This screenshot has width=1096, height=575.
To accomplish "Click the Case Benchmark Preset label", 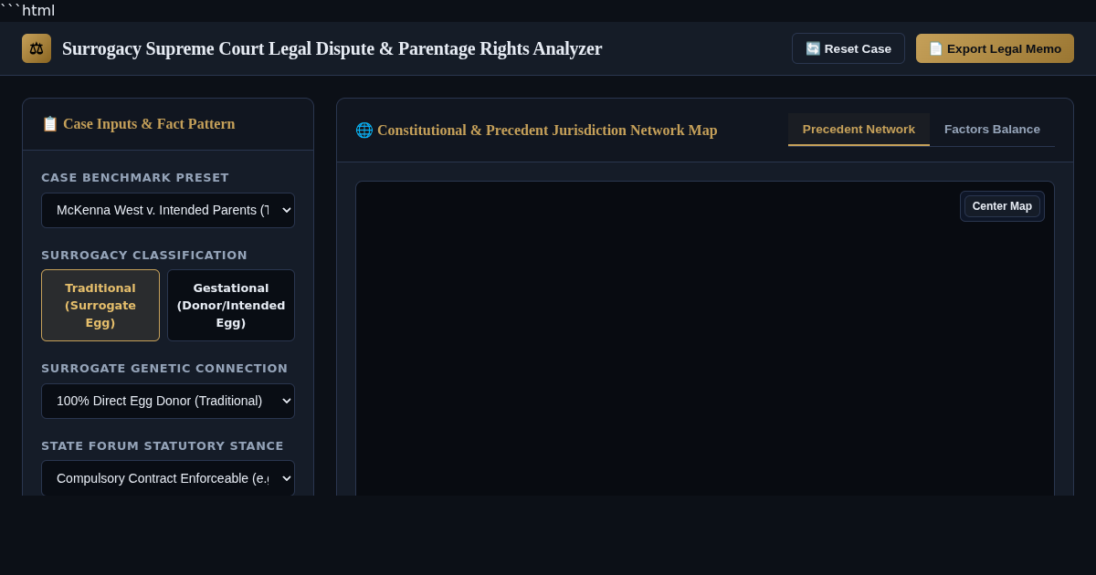I will click(x=135, y=178).
